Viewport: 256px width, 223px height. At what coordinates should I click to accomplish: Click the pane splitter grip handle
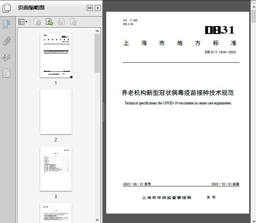104,112
